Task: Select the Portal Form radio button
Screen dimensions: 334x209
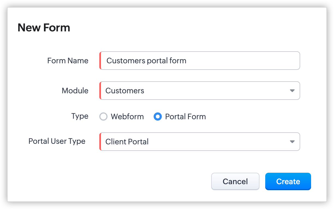Action: coord(158,117)
